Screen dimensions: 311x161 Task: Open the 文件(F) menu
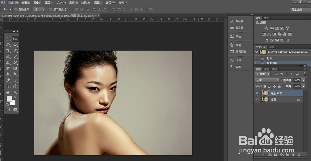[14, 2]
